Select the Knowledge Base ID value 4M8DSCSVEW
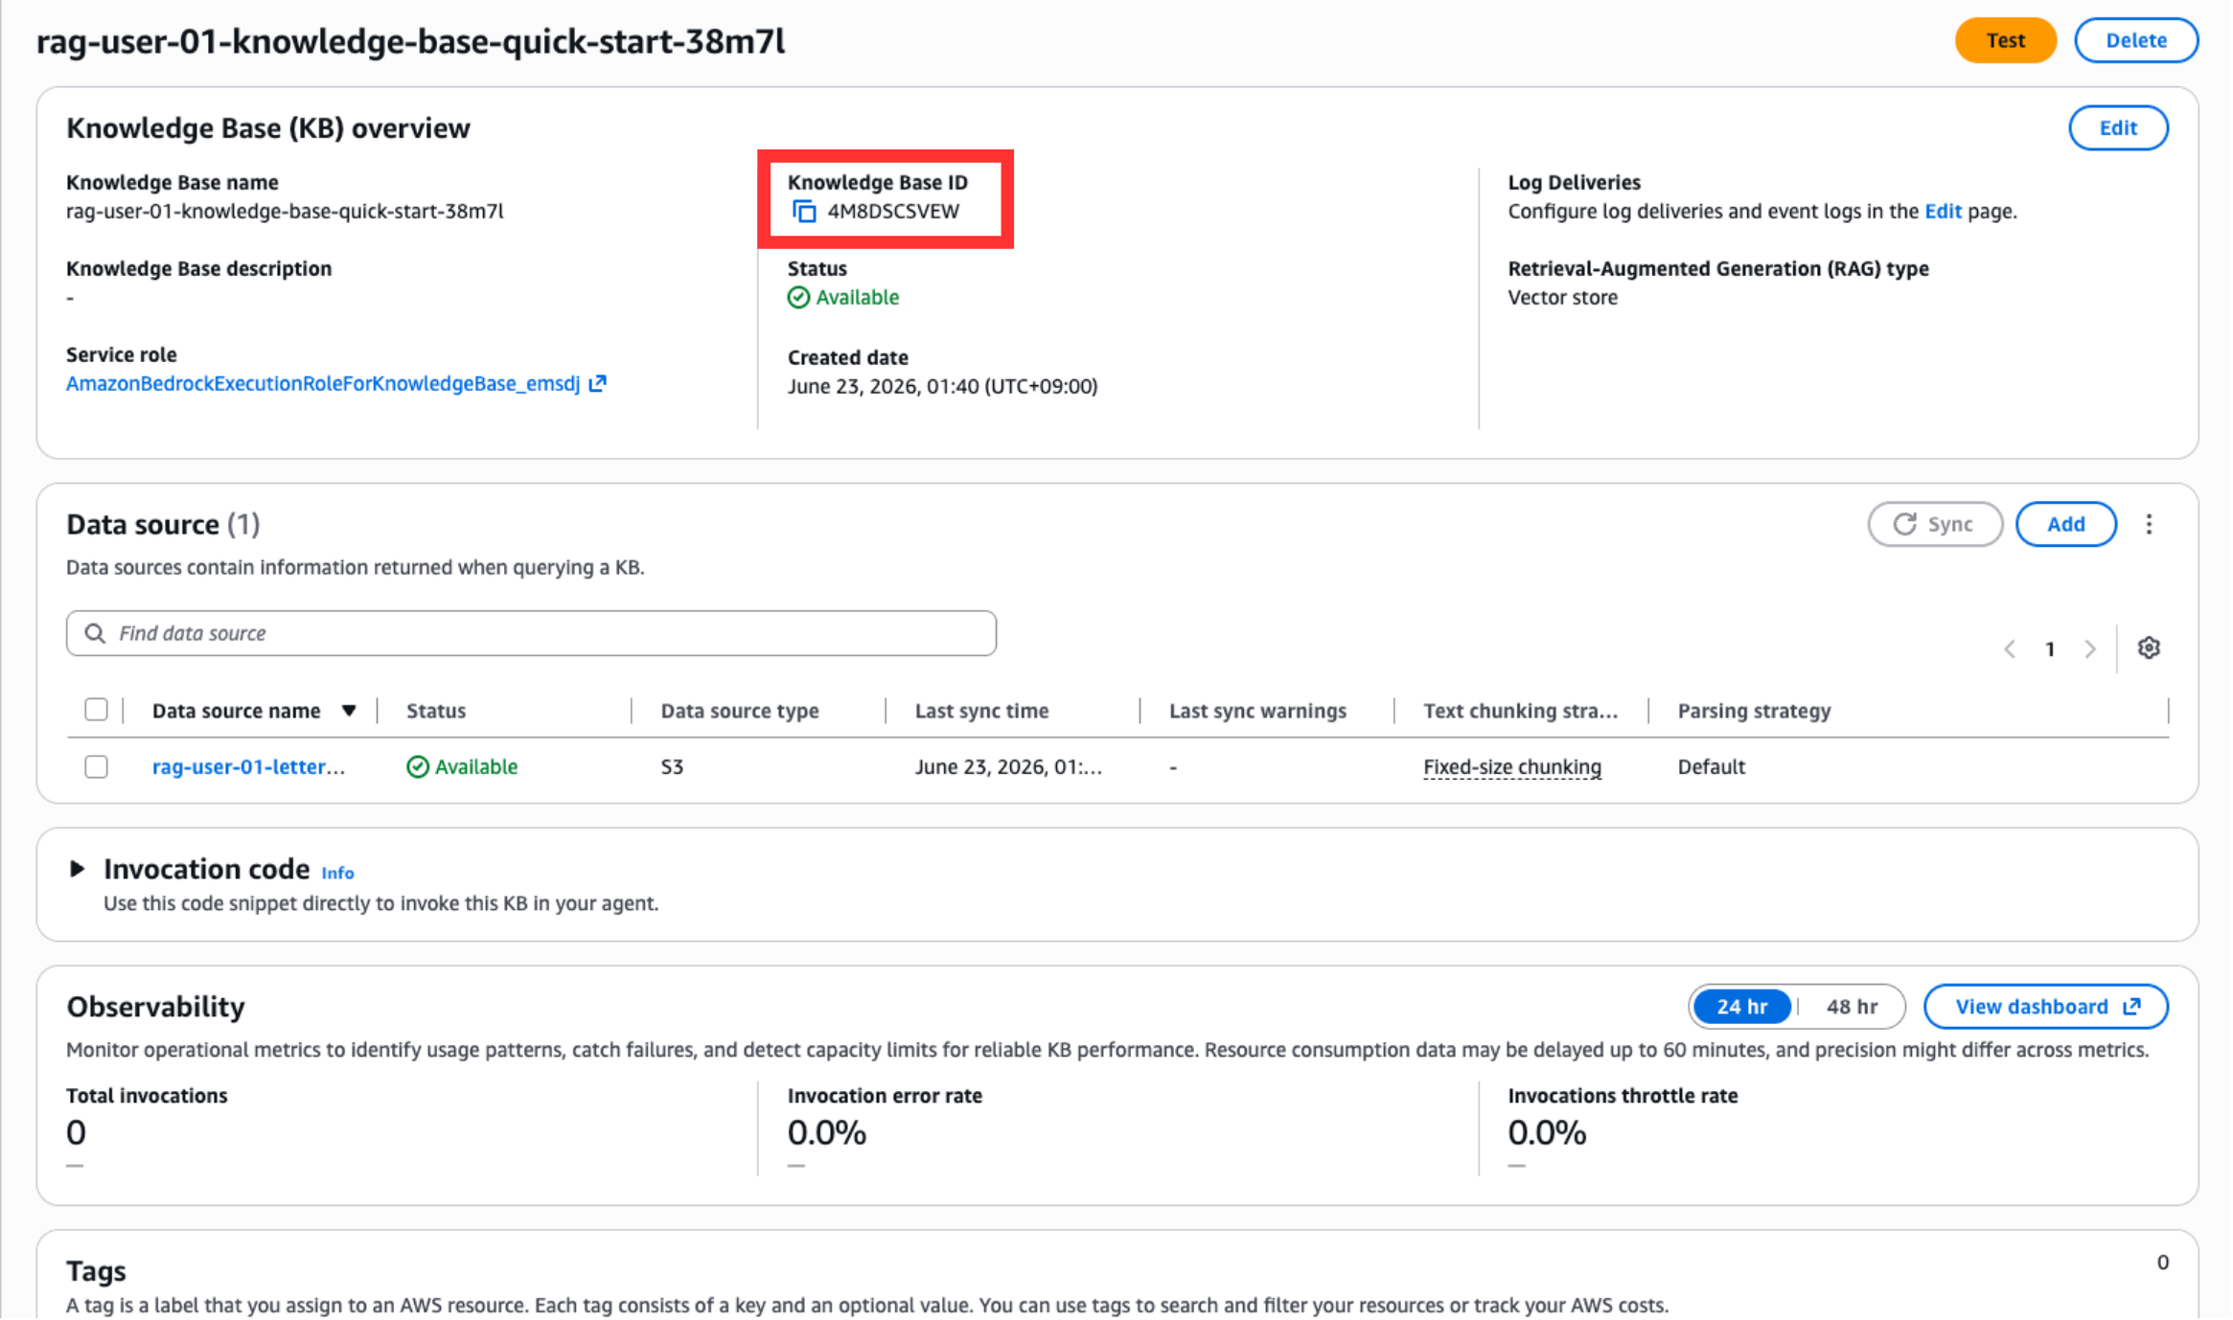This screenshot has width=2233, height=1320. (893, 212)
